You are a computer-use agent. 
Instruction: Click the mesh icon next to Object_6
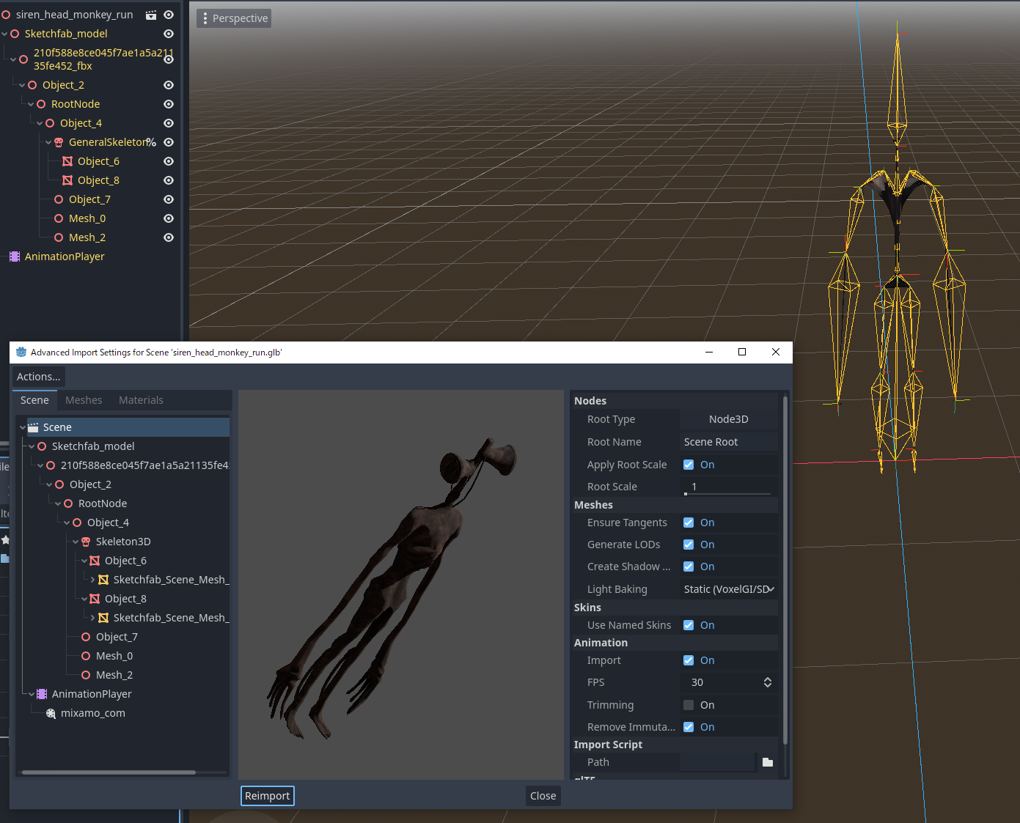68,160
